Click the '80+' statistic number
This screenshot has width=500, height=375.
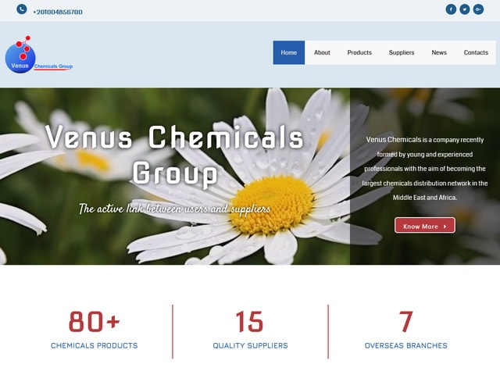pos(95,321)
